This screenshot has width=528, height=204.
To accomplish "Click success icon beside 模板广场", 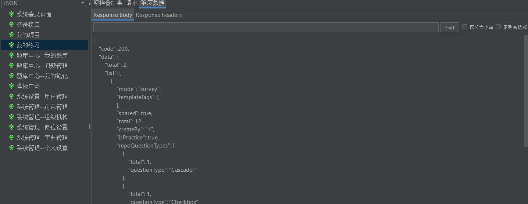I will coord(11,86).
